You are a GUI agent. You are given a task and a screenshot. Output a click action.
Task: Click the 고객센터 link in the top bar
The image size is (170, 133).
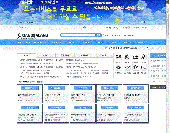(x=136, y=28)
